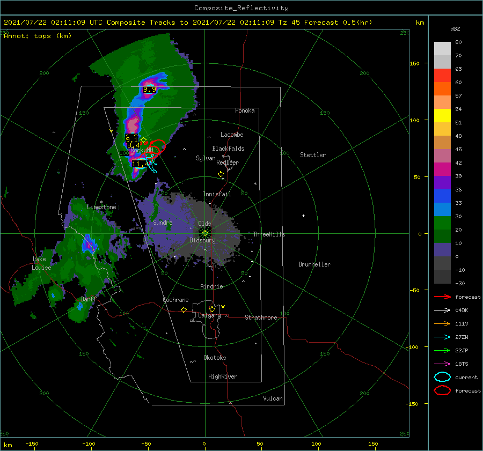Click the Banff town label
483x451 pixels.
click(x=89, y=299)
